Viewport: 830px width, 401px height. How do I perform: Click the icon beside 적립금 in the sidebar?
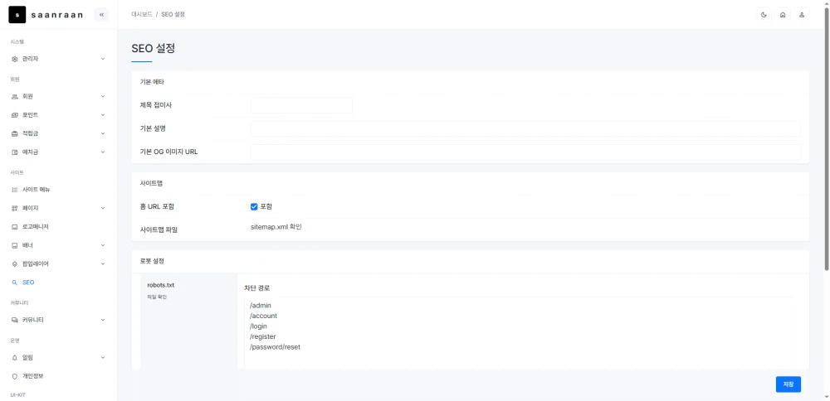coord(15,133)
